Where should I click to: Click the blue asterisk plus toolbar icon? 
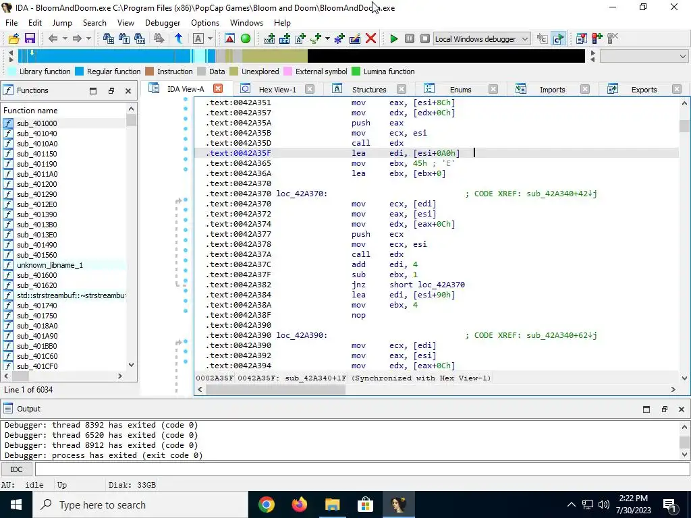coord(339,38)
